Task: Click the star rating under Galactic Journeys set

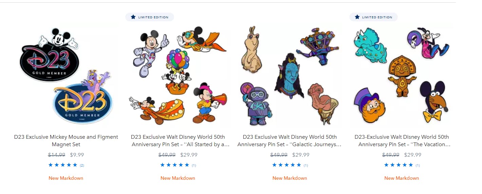Action: click(287, 165)
